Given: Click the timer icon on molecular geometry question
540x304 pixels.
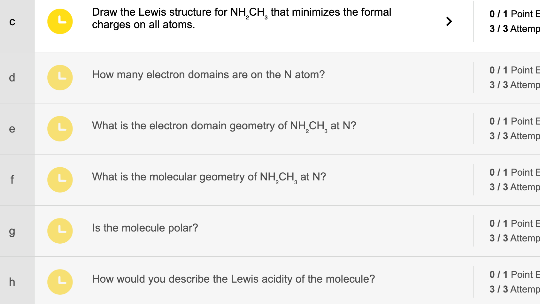Looking at the screenshot, I should click(60, 180).
